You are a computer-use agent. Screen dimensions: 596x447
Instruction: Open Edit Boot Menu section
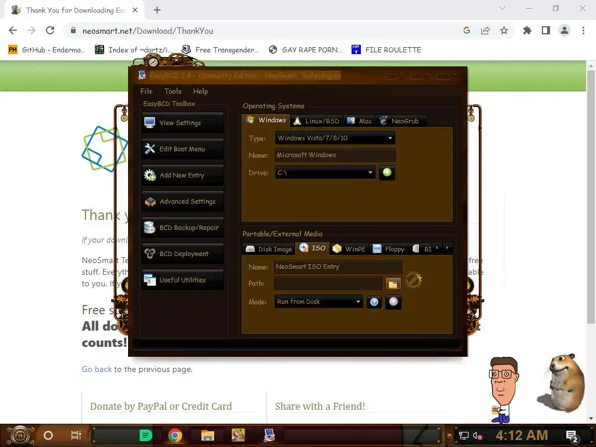(x=183, y=149)
